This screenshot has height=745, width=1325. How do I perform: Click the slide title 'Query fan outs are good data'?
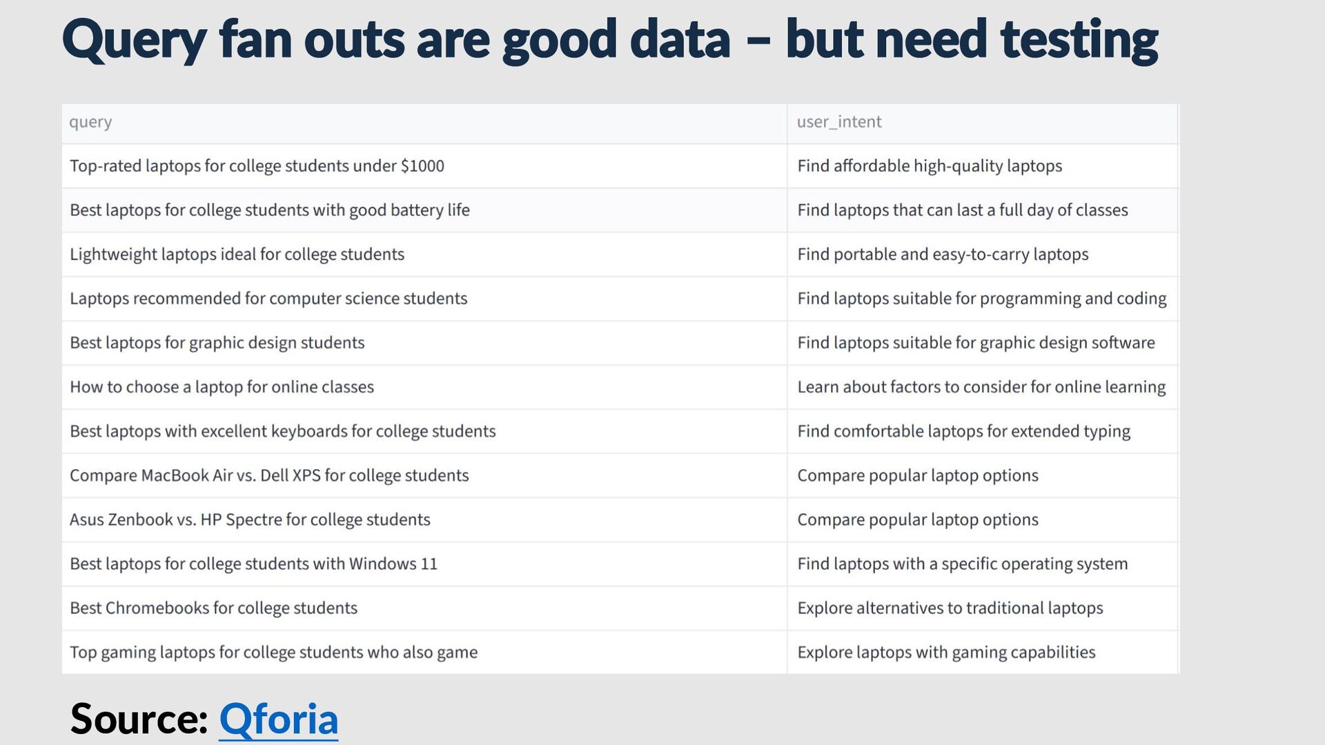(396, 40)
